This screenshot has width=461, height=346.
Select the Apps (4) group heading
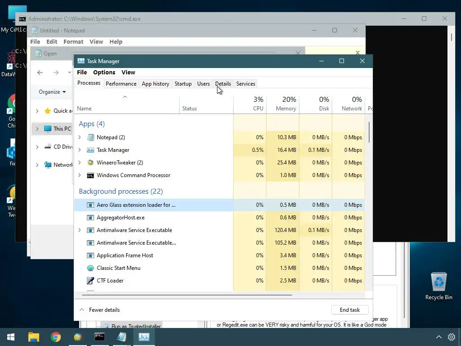[x=92, y=124]
